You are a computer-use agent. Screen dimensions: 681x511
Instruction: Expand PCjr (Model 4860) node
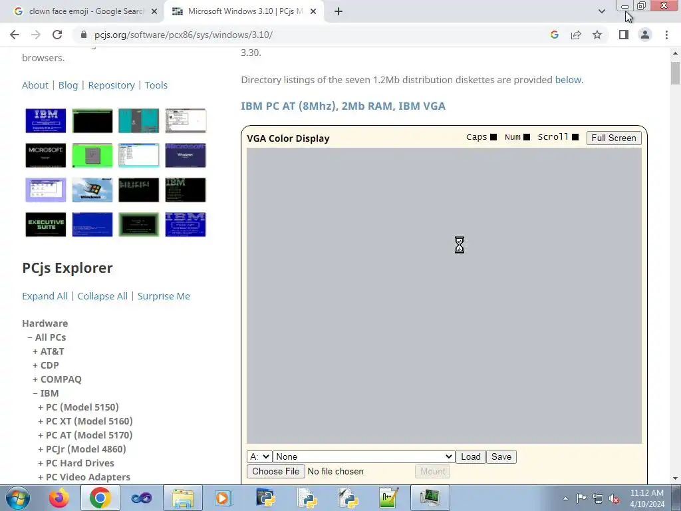[82, 449]
